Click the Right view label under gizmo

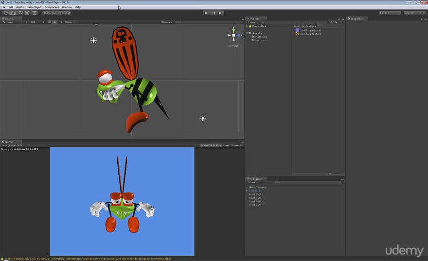pos(233,46)
